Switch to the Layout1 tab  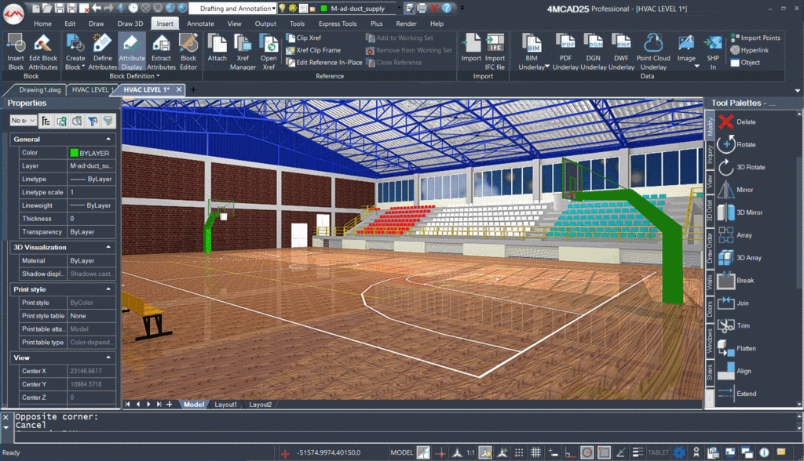pos(225,405)
